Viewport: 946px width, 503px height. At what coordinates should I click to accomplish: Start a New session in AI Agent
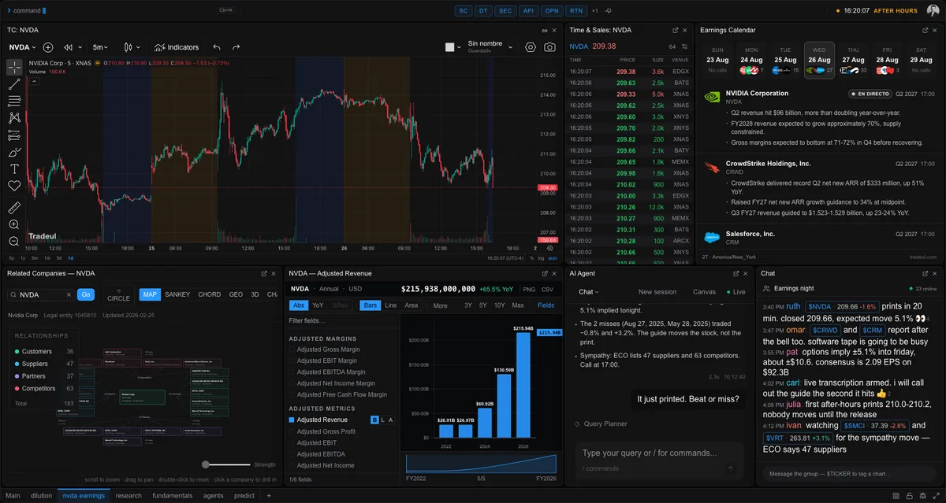tap(657, 292)
